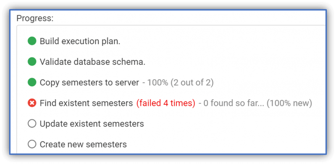
Task: Open the Copy semesters to server step
Action: tap(89, 83)
